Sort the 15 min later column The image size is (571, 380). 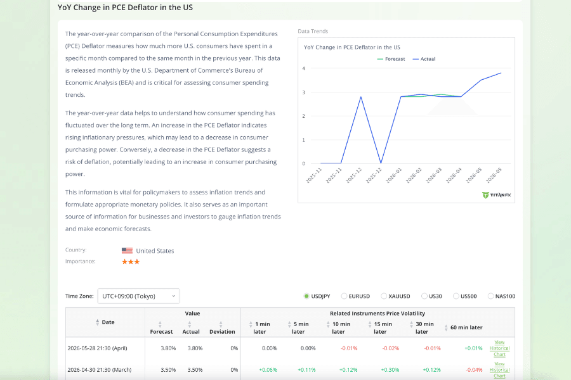point(370,324)
